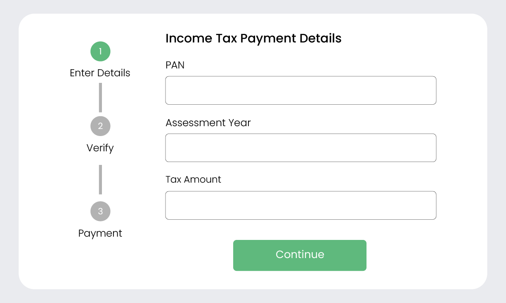Jump to the step 3 circle
The image size is (506, 303).
100,211
